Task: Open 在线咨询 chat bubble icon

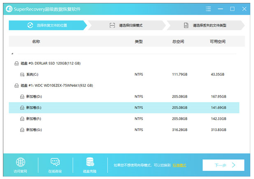Action: pyautogui.click(x=55, y=162)
